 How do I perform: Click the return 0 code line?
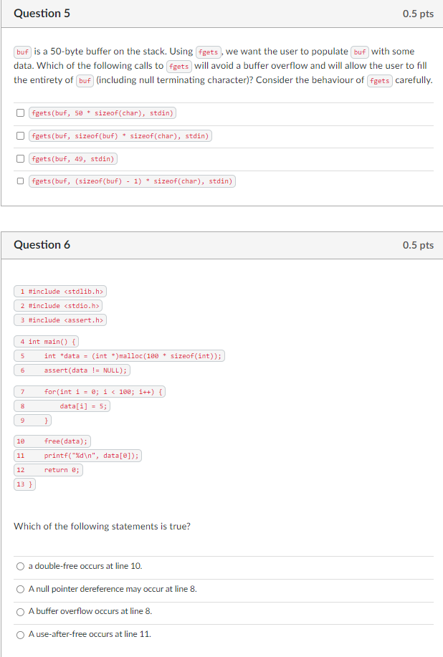point(50,469)
